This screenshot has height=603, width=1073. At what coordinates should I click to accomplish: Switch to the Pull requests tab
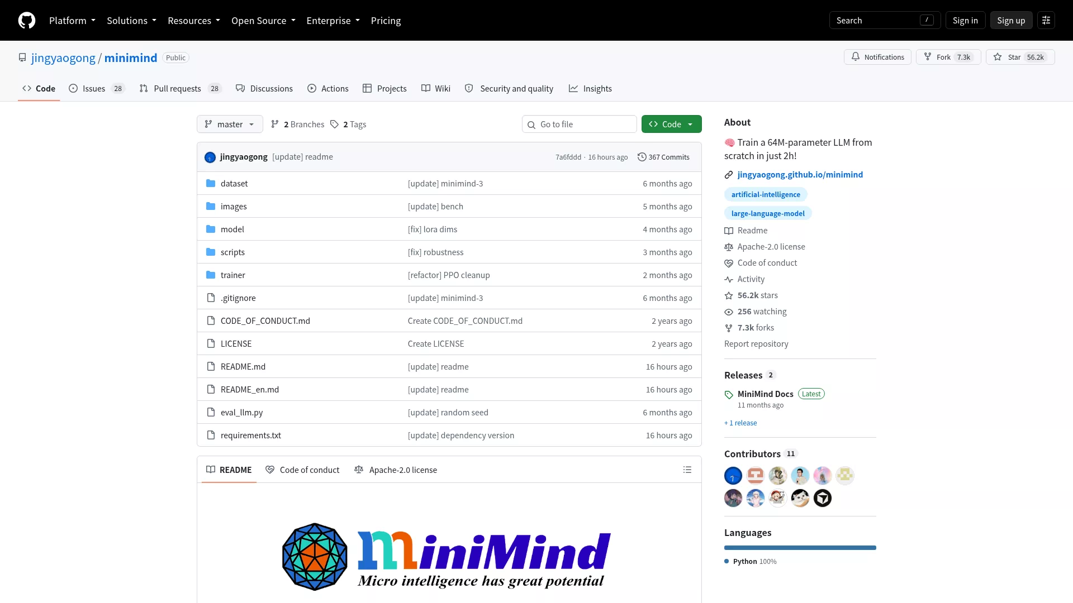pyautogui.click(x=180, y=89)
